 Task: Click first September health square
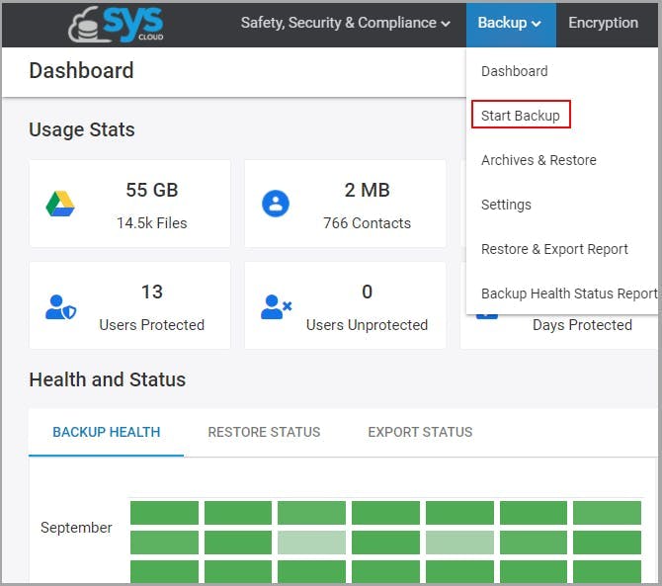[x=164, y=513]
